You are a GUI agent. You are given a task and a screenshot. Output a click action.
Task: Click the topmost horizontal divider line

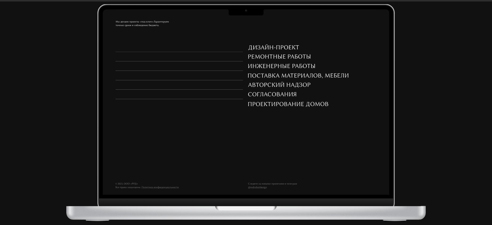click(x=179, y=52)
